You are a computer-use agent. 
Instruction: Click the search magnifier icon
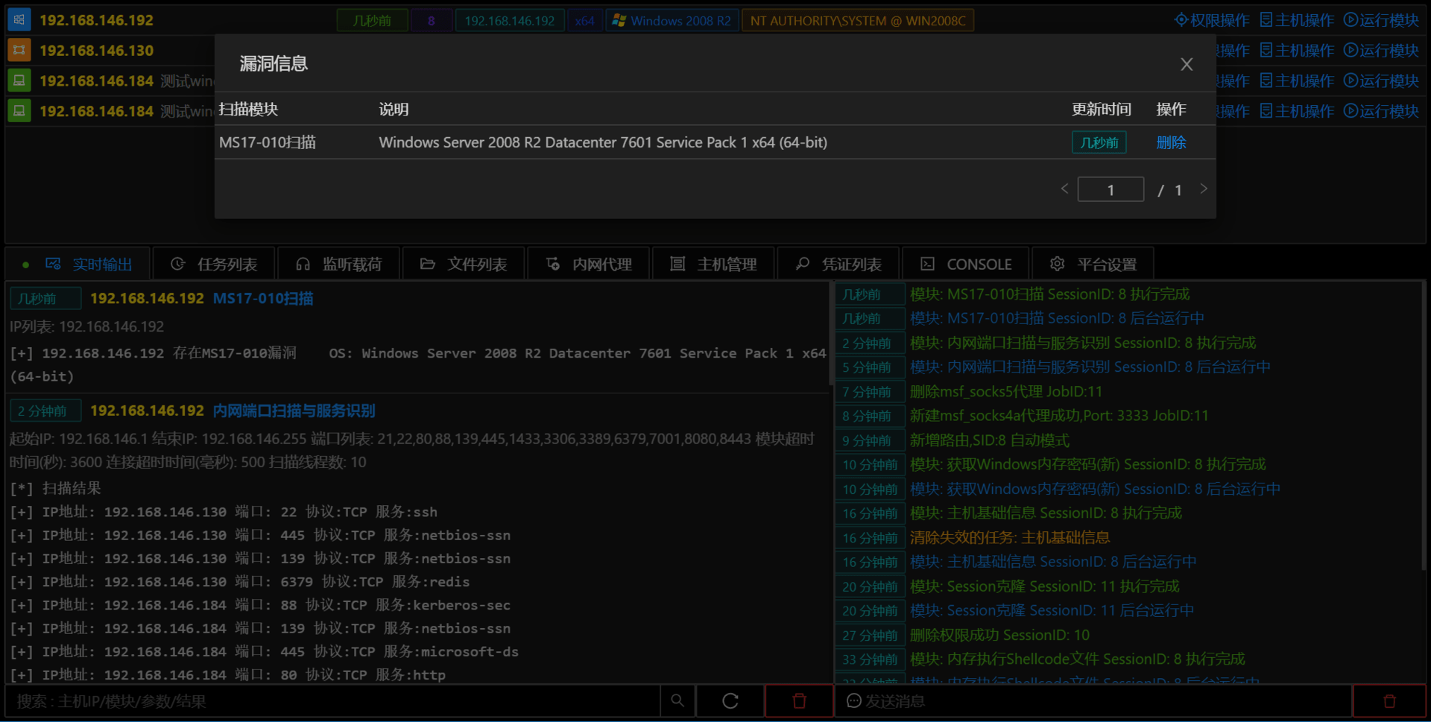(x=677, y=701)
